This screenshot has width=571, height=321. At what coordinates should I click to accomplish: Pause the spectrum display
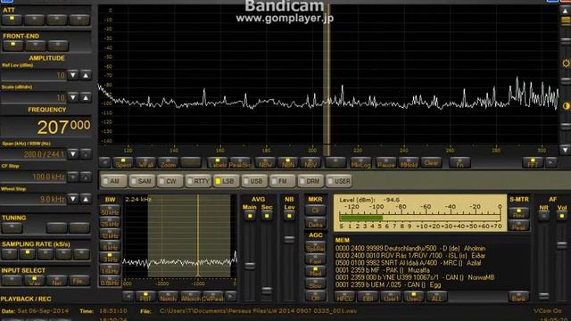click(385, 162)
